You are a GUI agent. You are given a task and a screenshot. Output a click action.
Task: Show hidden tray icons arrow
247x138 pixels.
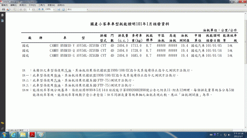click(221, 135)
